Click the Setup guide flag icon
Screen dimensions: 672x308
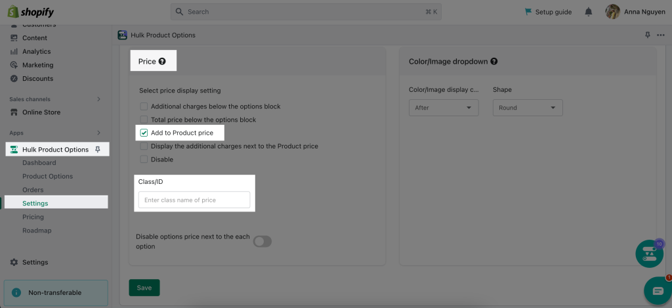pyautogui.click(x=528, y=12)
